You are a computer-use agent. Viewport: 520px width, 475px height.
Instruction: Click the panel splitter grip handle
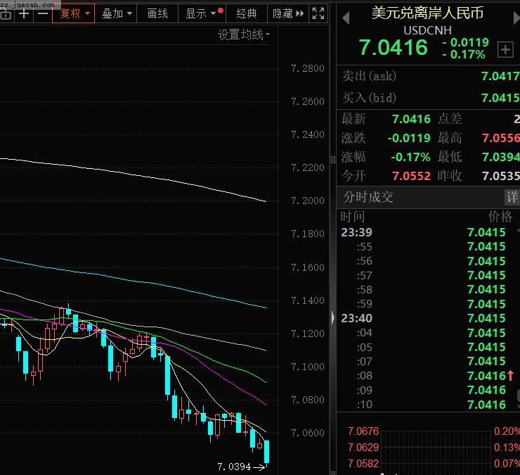(x=332, y=317)
